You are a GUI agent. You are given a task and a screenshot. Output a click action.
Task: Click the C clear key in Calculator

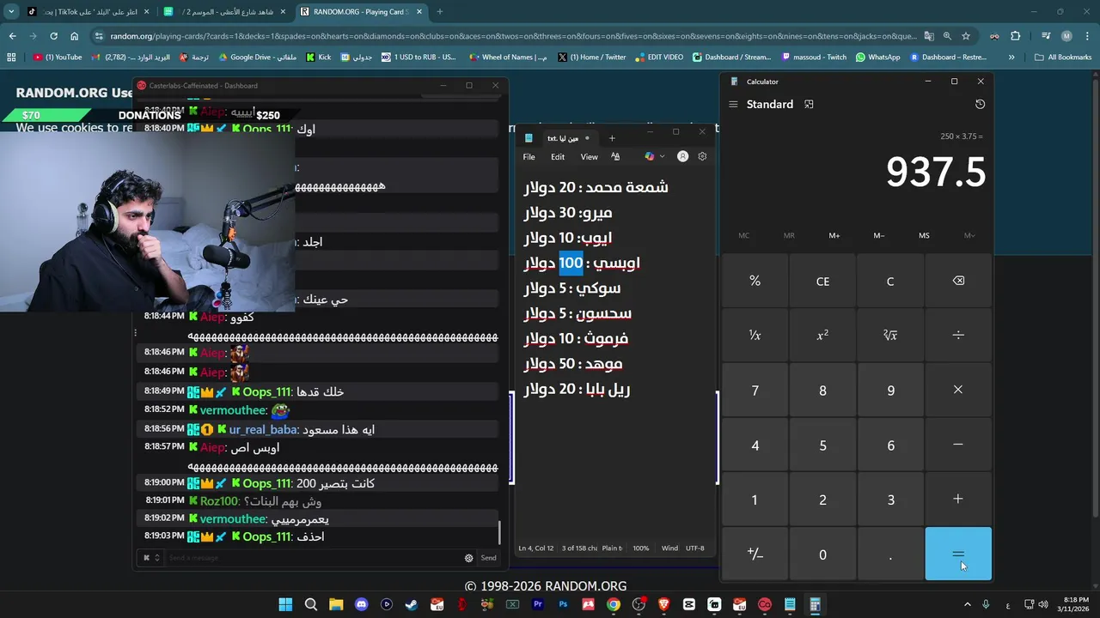click(890, 281)
